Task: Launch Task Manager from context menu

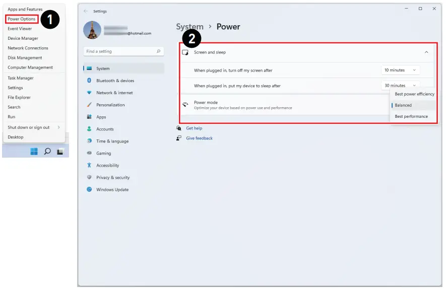Action: [21, 78]
